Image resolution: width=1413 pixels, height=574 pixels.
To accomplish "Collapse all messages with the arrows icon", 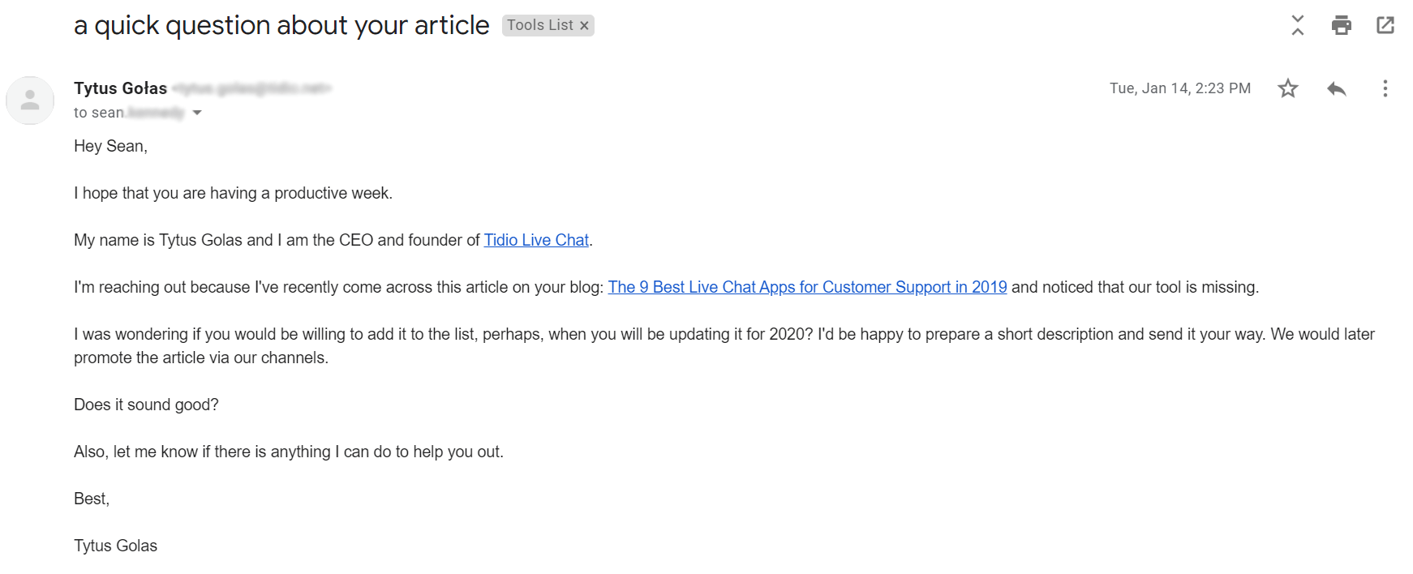I will [1298, 25].
